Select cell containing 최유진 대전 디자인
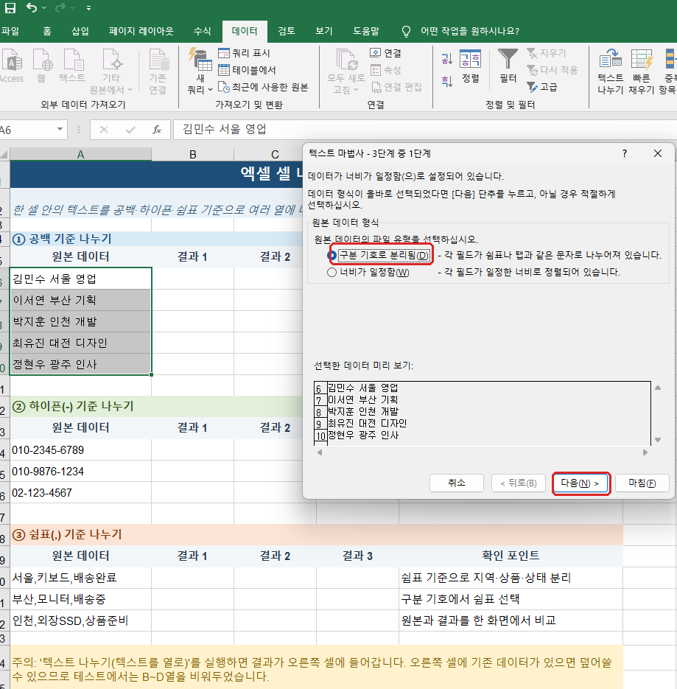 click(x=80, y=343)
